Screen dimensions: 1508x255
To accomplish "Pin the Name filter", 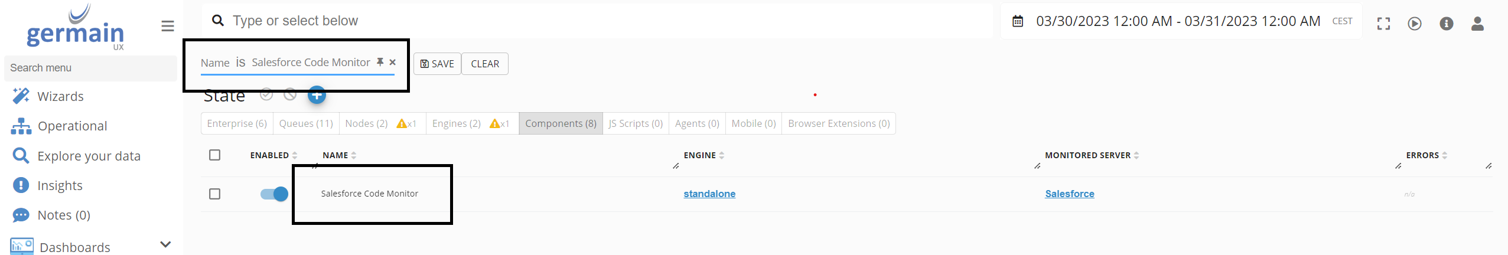I will (x=380, y=62).
